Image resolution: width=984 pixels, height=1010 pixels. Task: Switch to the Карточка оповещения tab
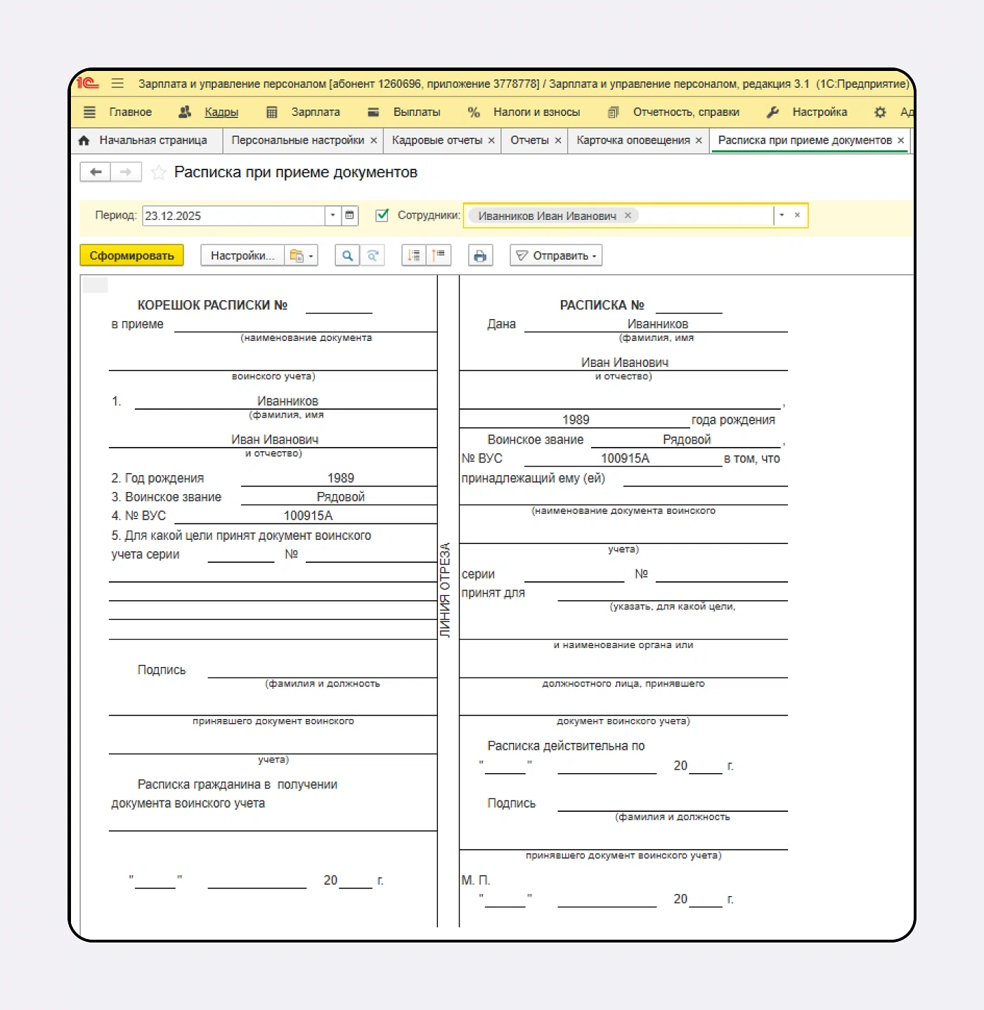tap(633, 141)
